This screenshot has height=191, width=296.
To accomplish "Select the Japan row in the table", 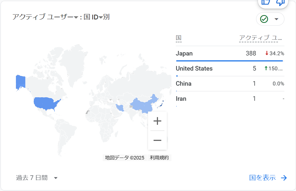I will [184, 53].
